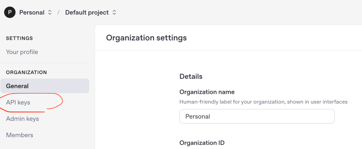Click the Human-friendly label helper text

pos(263,102)
